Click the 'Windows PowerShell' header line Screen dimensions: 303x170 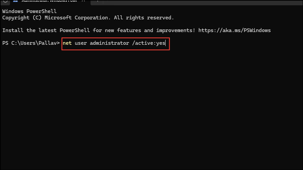(29, 11)
